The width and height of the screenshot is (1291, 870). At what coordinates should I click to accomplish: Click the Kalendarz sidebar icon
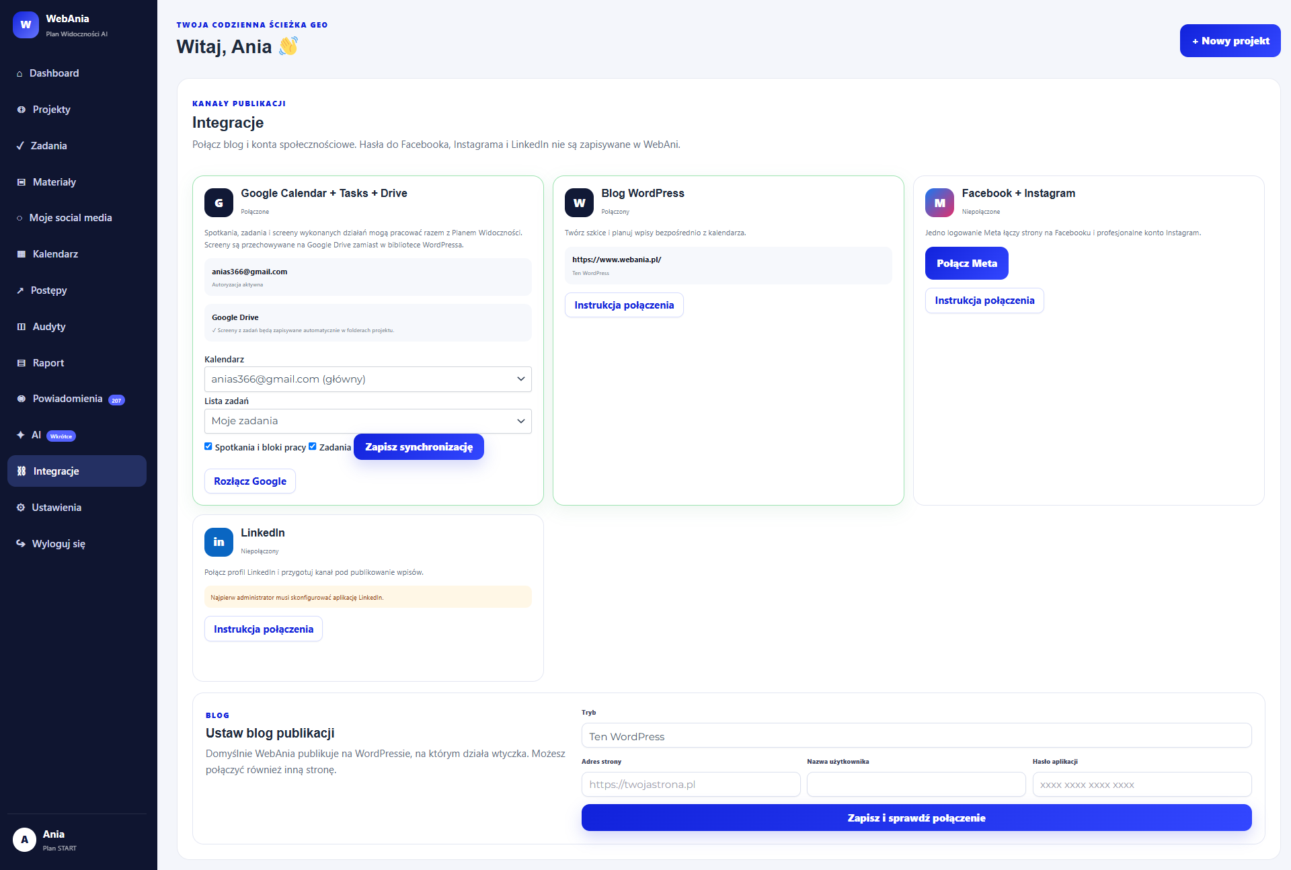pyautogui.click(x=21, y=254)
